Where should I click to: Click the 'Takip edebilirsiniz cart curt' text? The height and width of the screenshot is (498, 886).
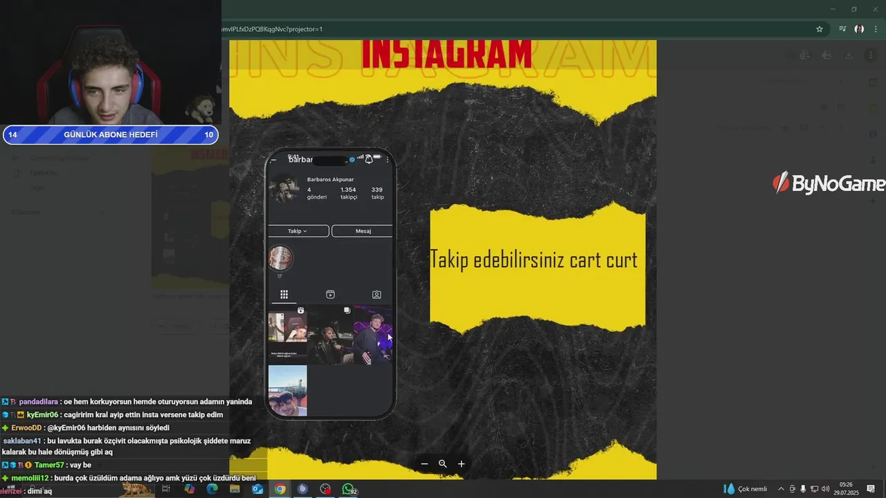click(534, 260)
